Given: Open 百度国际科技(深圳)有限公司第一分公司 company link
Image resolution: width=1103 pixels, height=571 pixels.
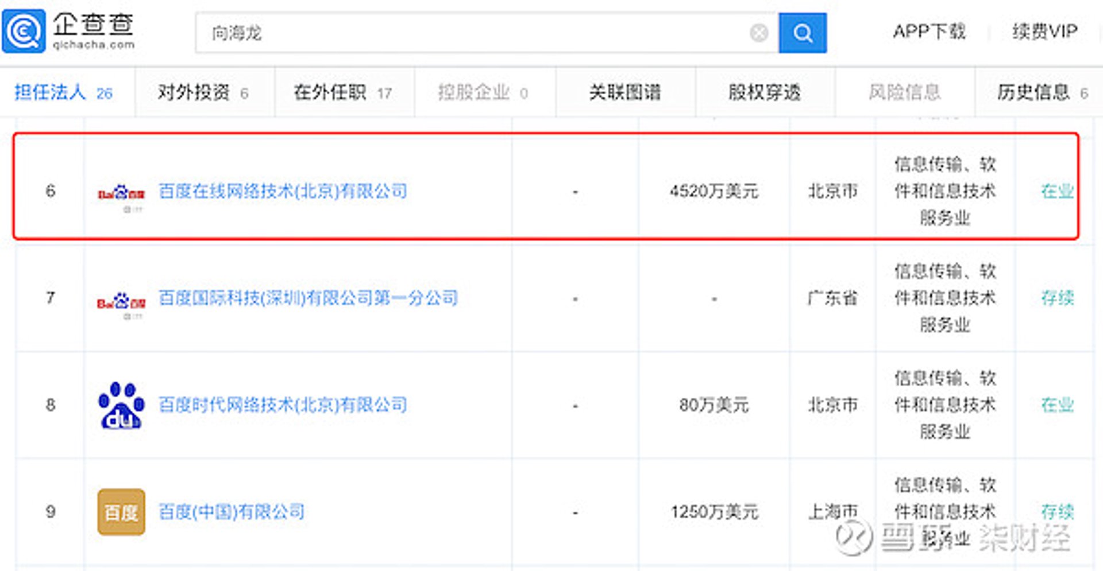Looking at the screenshot, I should [308, 298].
